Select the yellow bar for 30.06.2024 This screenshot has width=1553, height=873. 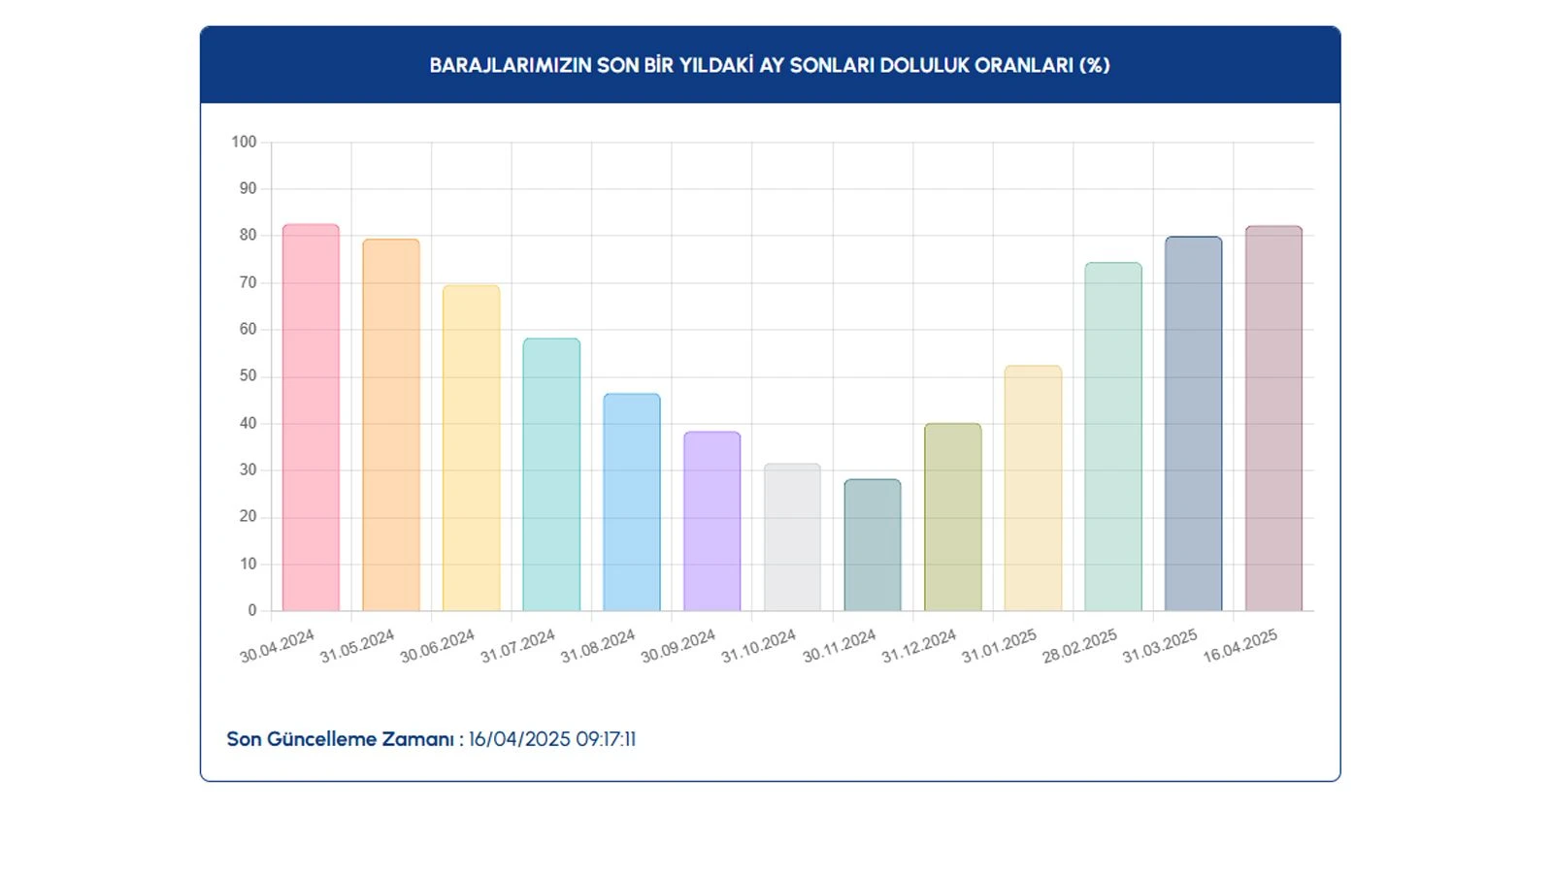tap(472, 448)
